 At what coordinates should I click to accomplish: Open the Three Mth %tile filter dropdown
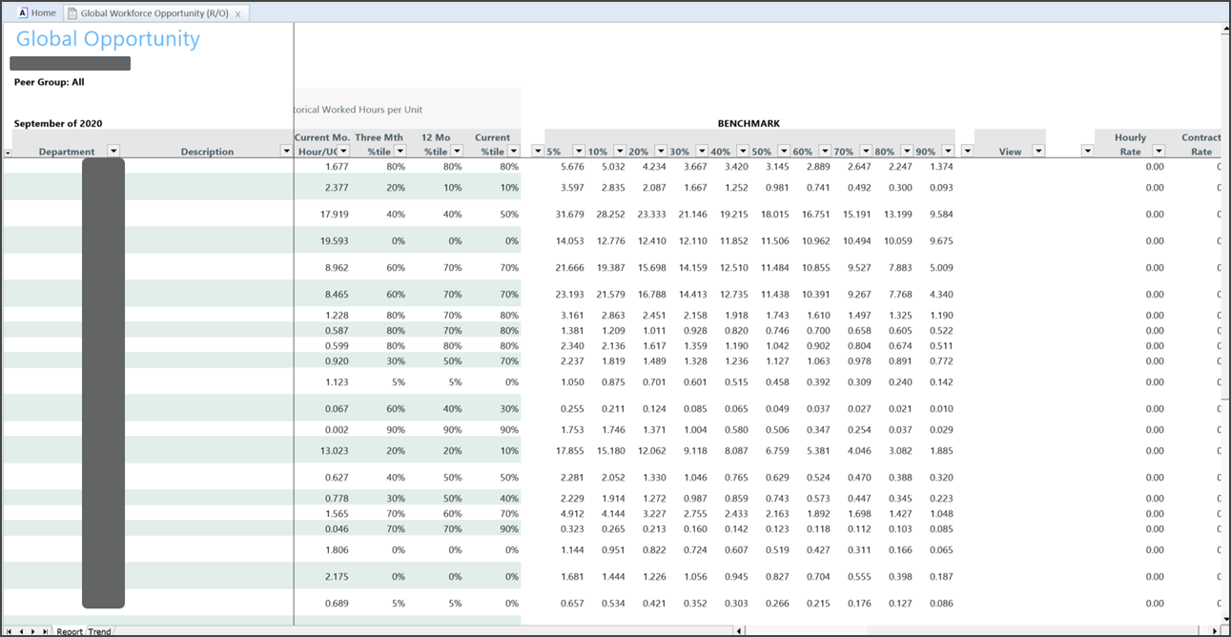[400, 151]
